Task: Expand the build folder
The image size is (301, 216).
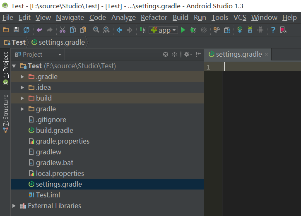Action: pos(22,98)
